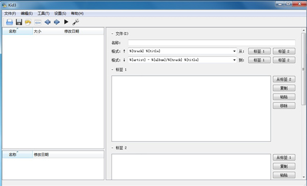Click the Open folder toolbar icon

point(9,22)
